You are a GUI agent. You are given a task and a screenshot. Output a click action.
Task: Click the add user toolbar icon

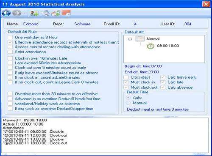coord(34,14)
